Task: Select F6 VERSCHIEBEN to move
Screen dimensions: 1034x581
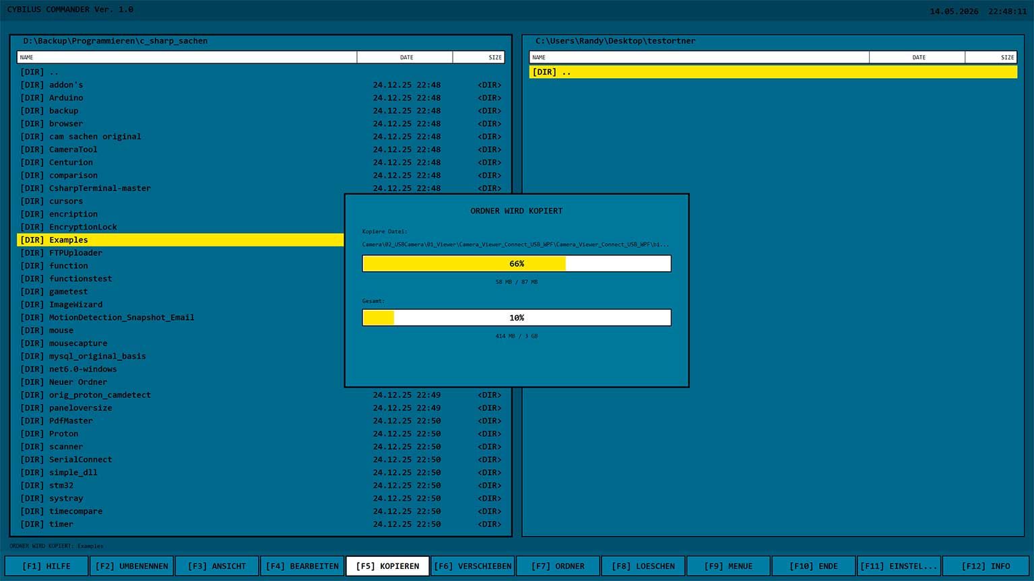Action: (x=473, y=566)
